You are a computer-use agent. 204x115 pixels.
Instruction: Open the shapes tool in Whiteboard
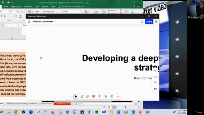click(106, 96)
